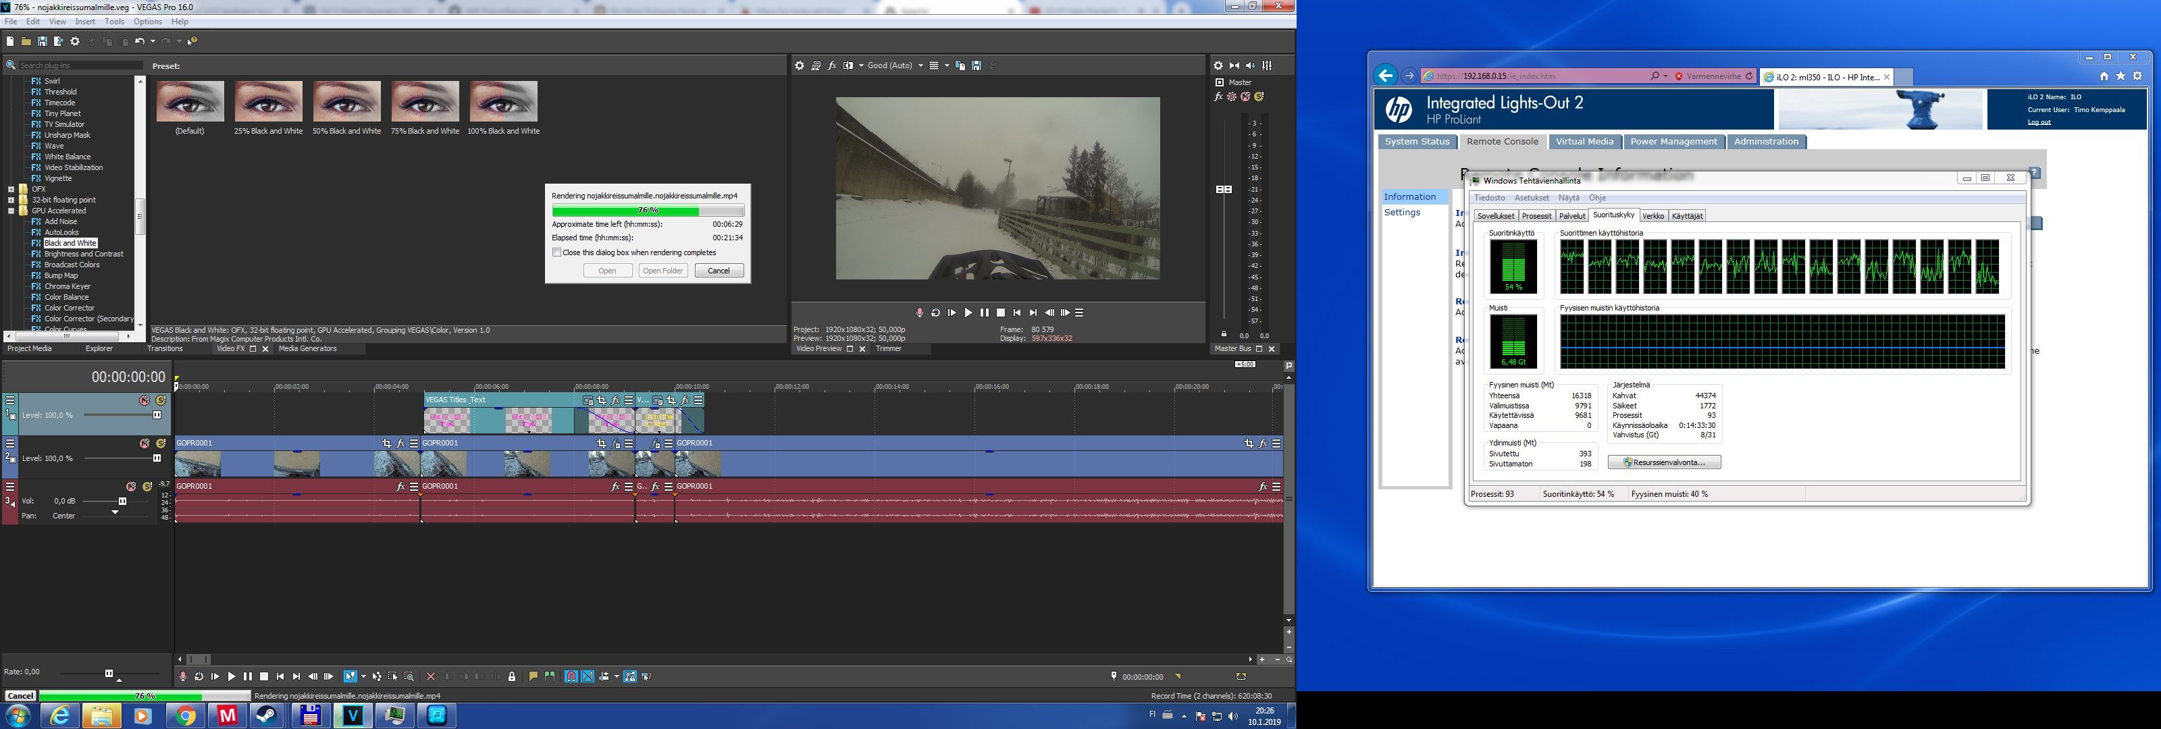Image resolution: width=2161 pixels, height=729 pixels.
Task: Click Steam icon in taskbar
Action: tap(267, 715)
